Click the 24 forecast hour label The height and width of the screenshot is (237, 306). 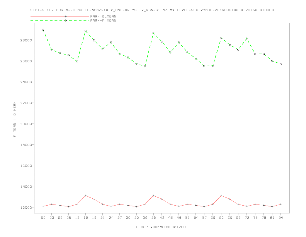pyautogui.click(x=111, y=218)
